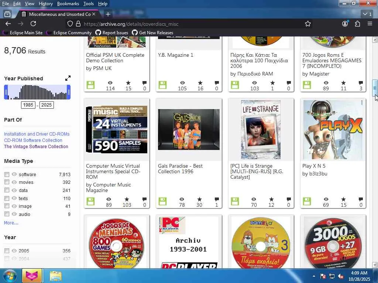Open the Jogos de Meninas disc thumbnail
This screenshot has width=378, height=283.
coord(117,243)
